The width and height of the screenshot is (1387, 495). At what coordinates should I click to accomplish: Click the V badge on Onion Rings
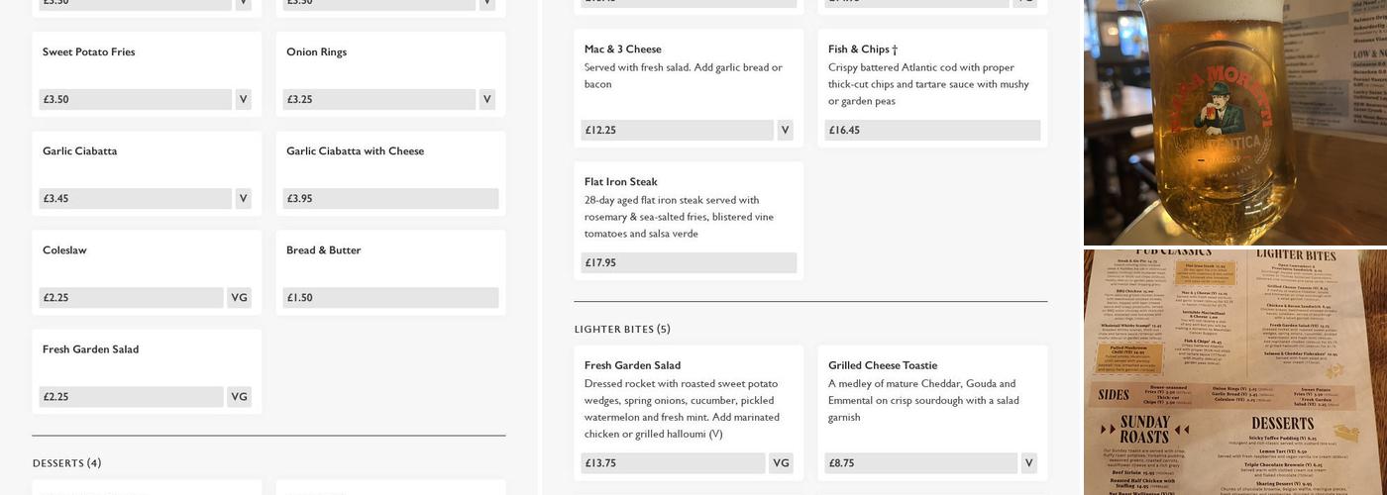(486, 100)
